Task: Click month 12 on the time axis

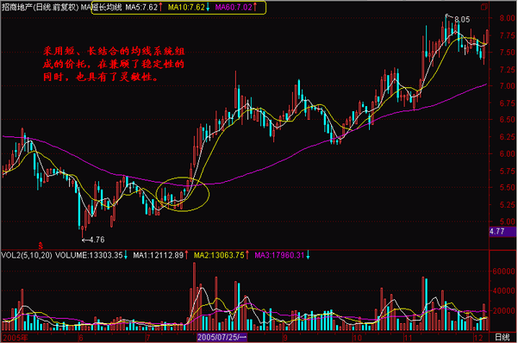Action: 478,338
